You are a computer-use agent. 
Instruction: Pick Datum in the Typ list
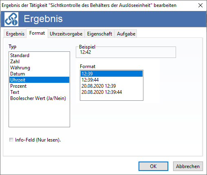point(39,74)
